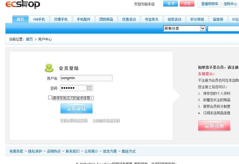The width and height of the screenshot is (239, 164).
Task: Open the 公司简介 footer link
Action: coord(91,151)
